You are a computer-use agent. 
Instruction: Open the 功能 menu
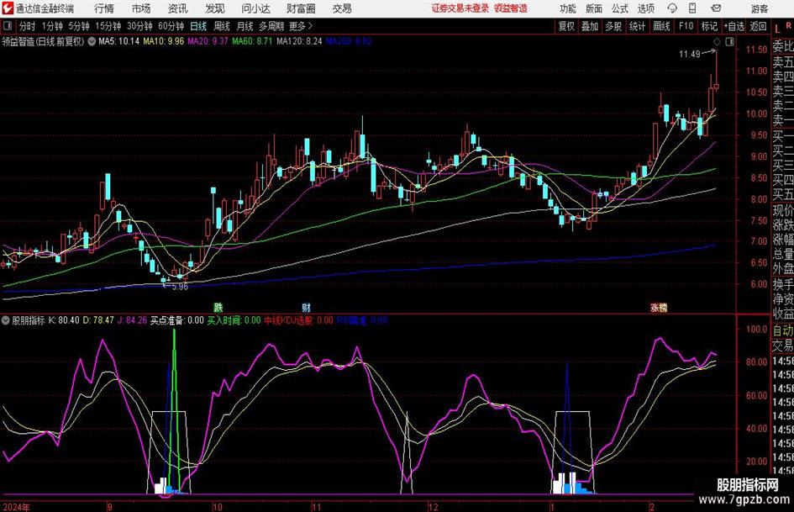(568, 8)
